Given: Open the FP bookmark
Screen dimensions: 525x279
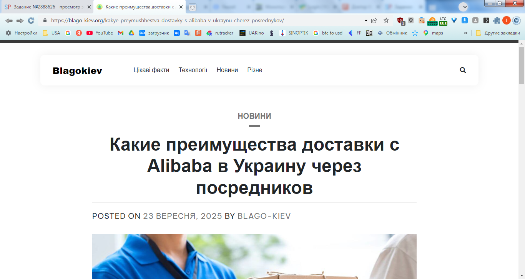Looking at the screenshot, I should pyautogui.click(x=355, y=33).
